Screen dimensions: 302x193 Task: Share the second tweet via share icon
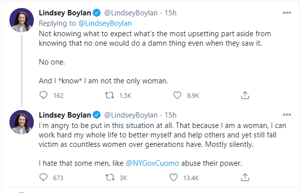click(245, 178)
